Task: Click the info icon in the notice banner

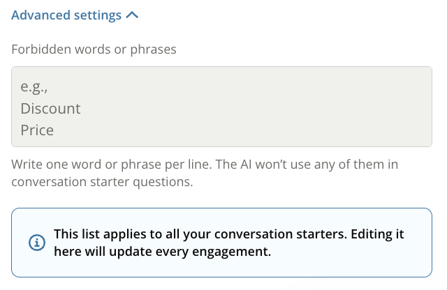Action: 36,243
